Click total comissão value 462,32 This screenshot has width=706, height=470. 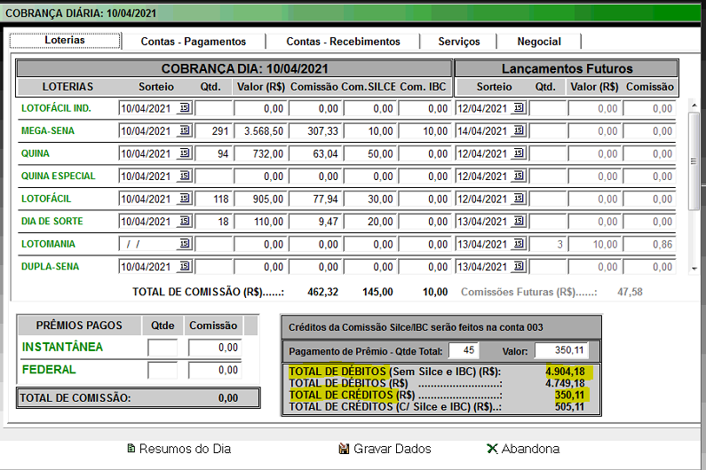point(323,292)
